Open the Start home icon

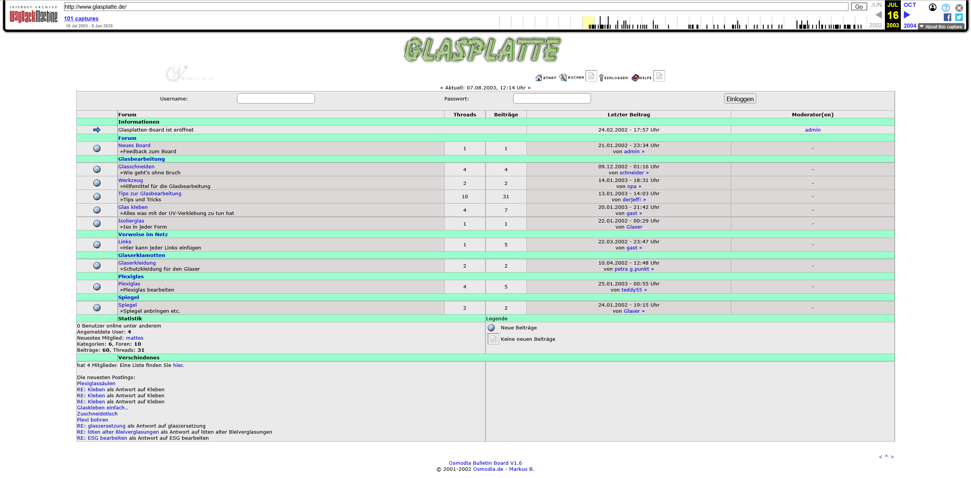click(x=546, y=77)
